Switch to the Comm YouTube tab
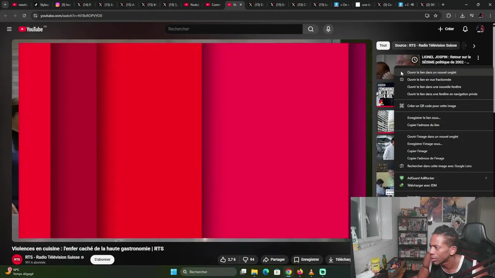 (x=213, y=5)
